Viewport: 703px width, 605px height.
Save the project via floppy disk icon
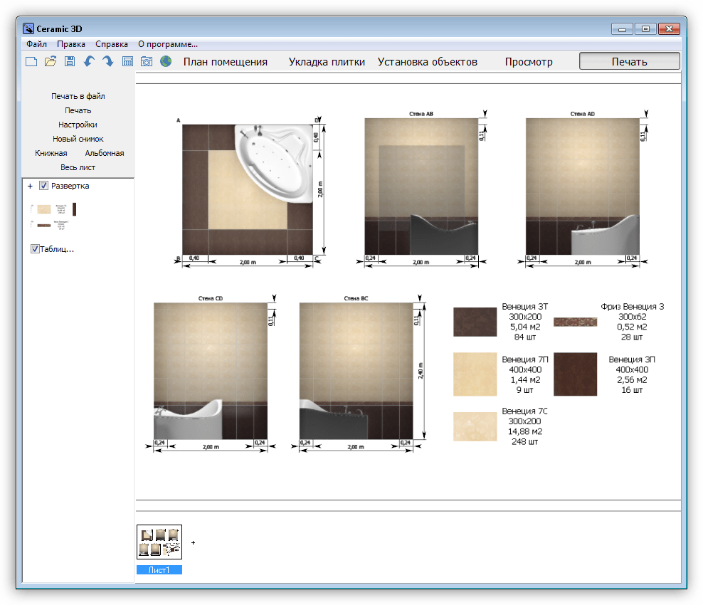coord(70,61)
